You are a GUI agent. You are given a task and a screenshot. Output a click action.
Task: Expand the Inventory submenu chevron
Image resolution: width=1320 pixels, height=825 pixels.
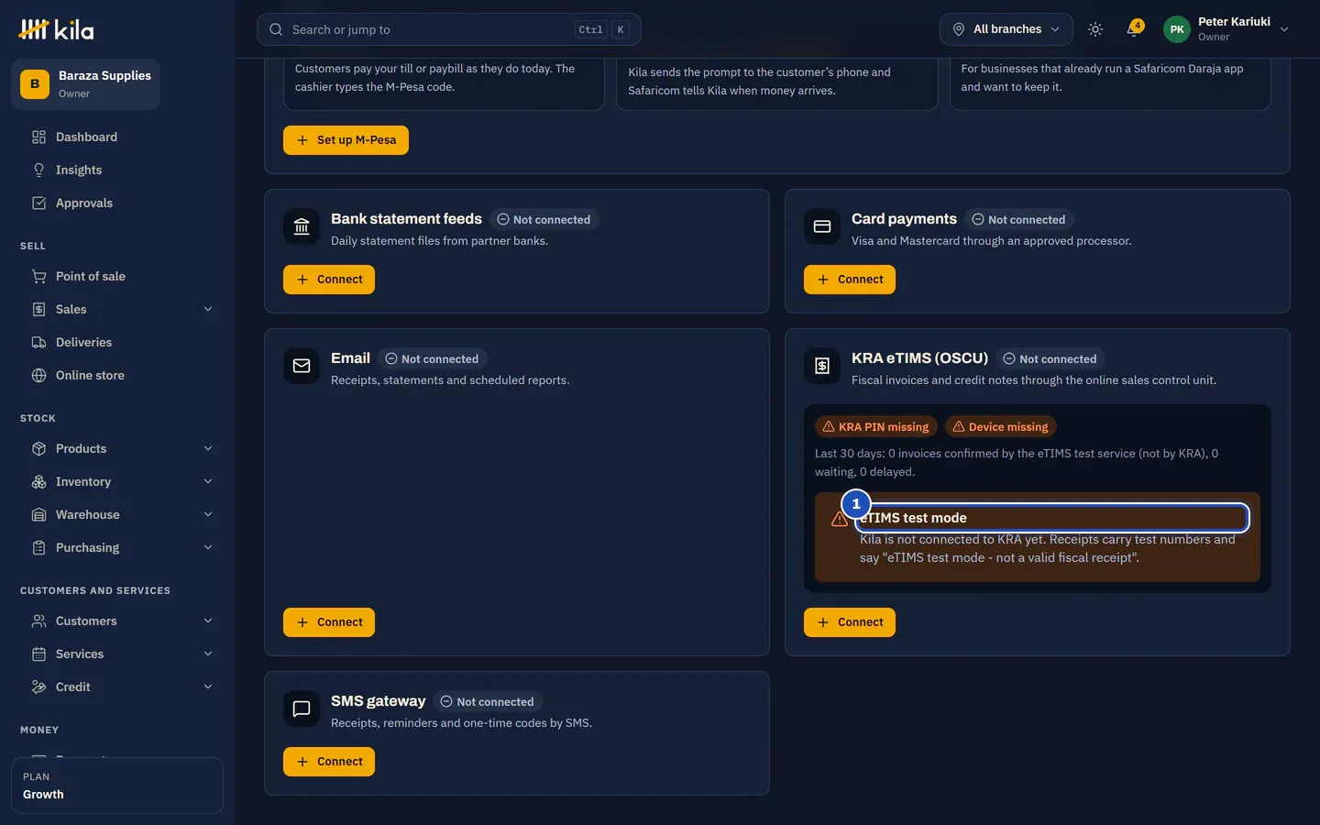click(x=208, y=482)
